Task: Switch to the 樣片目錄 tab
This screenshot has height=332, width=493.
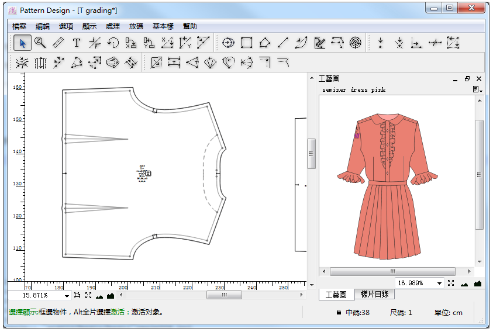Action: 374,295
